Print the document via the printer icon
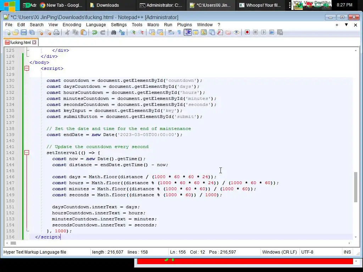 56,32
